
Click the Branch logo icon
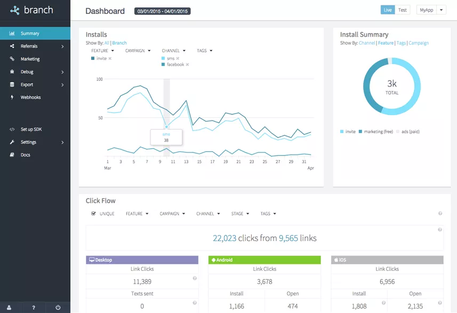(x=14, y=11)
